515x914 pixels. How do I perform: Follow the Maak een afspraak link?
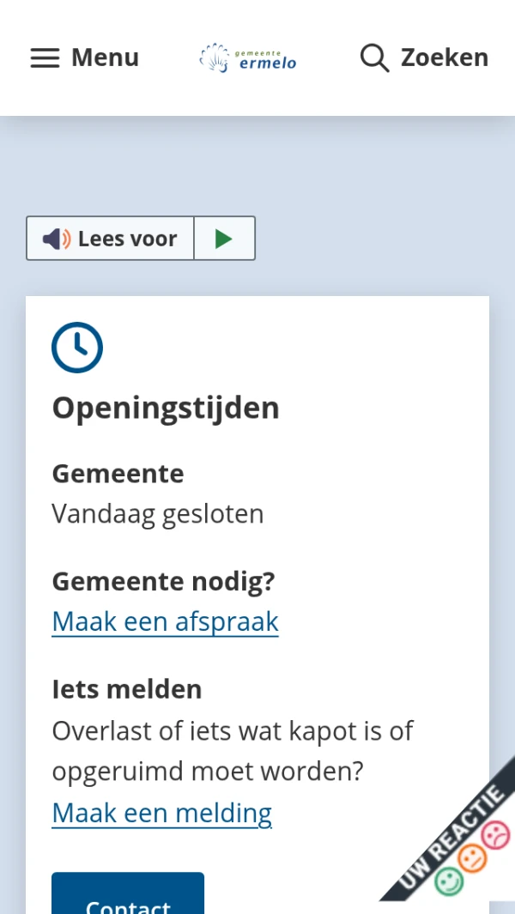click(165, 621)
